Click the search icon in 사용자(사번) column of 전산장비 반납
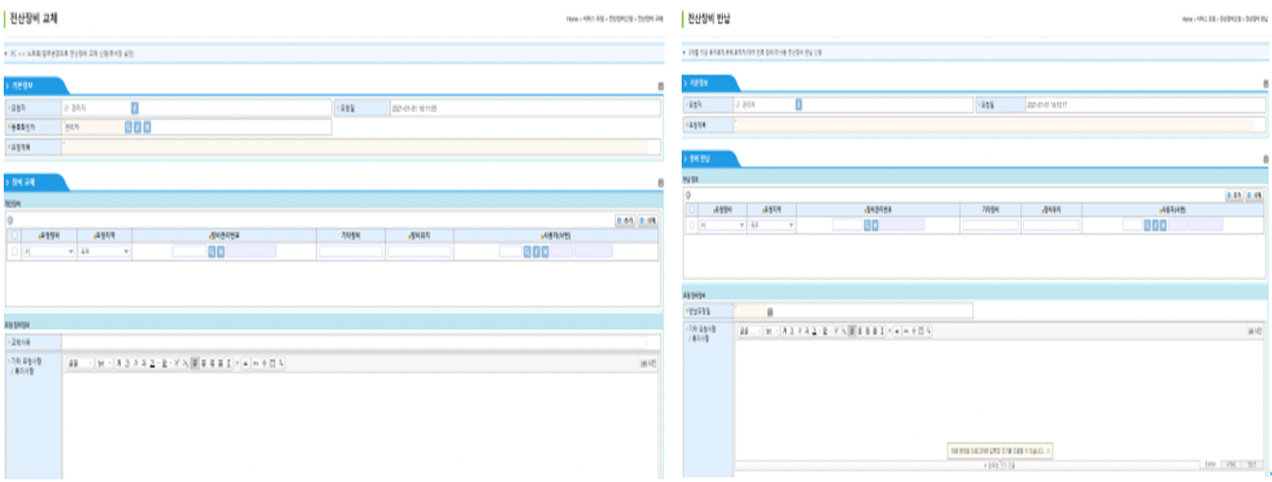Screen dimensions: 1272x482 click(1148, 224)
